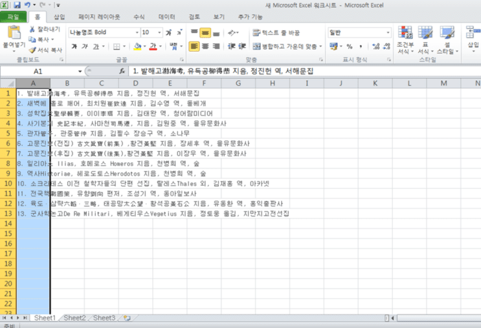Viewport: 481px width, 328px height.
Task: Click the insert function fx icon
Action: coord(122,71)
